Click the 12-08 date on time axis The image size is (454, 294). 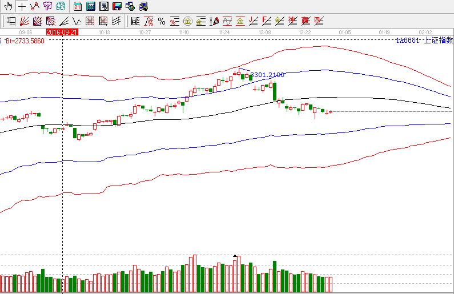coord(264,33)
